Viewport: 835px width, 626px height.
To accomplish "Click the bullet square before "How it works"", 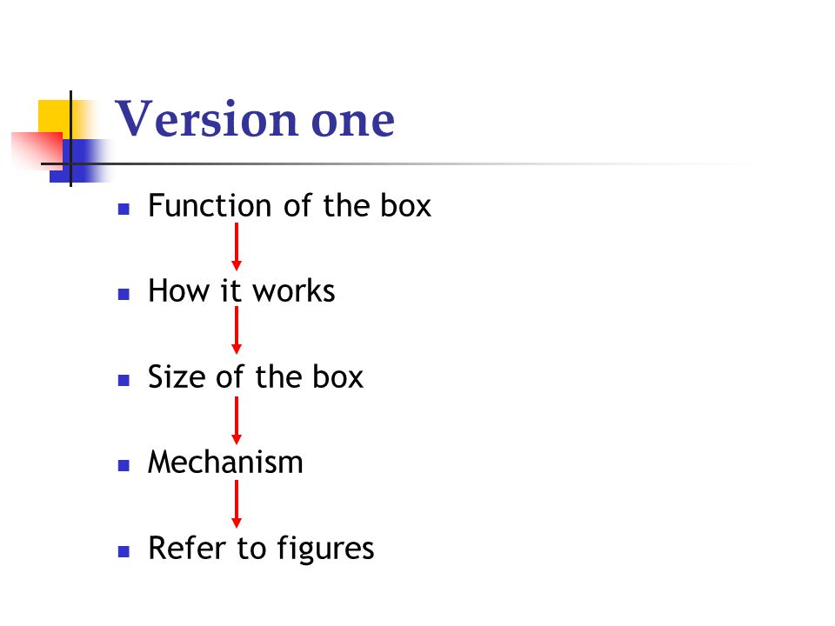I will tap(124, 295).
